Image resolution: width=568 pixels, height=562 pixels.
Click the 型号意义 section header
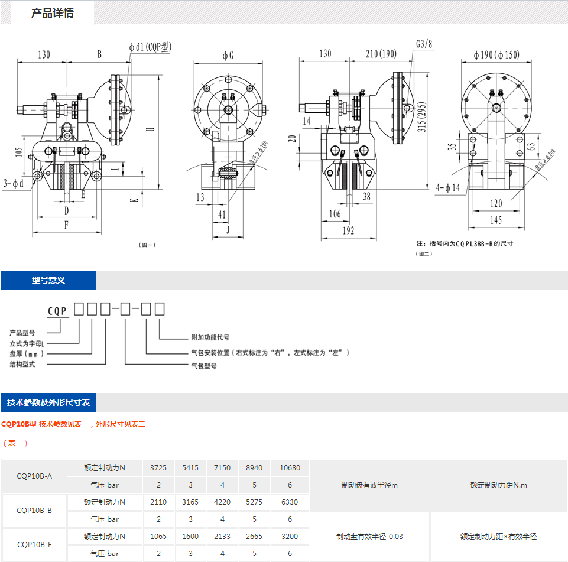[48, 280]
